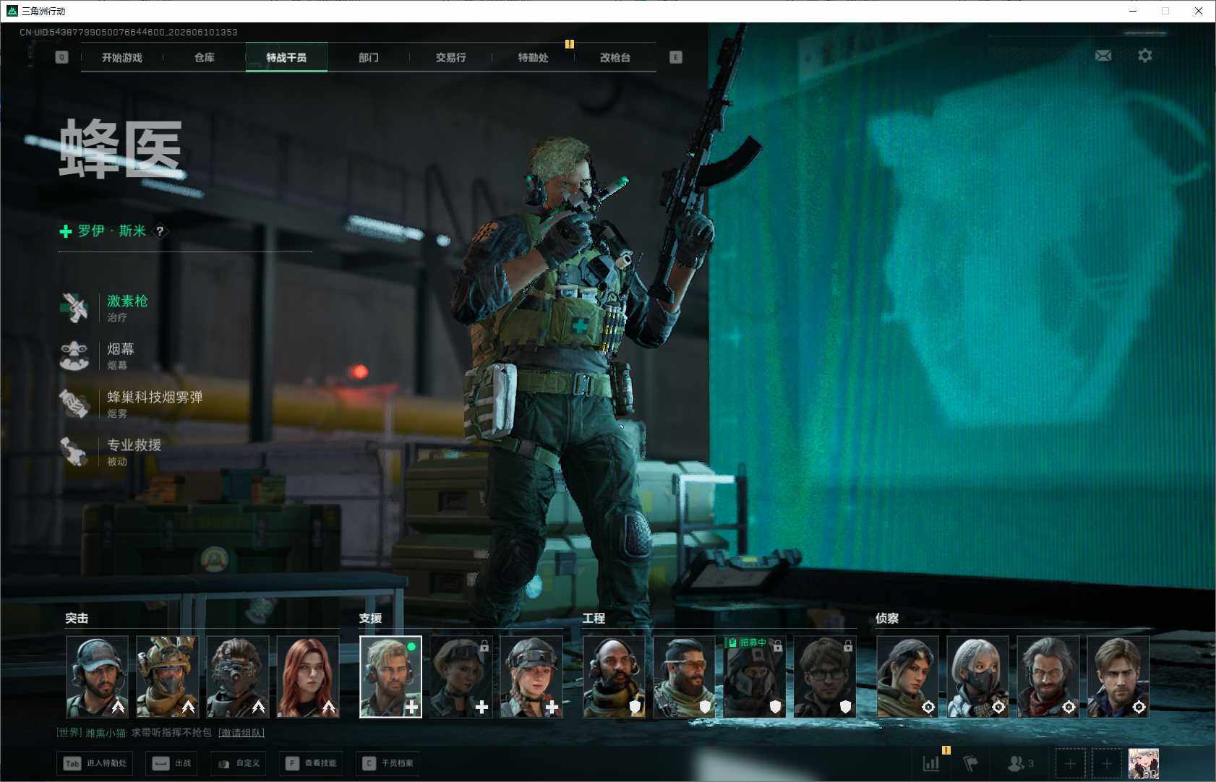The height and width of the screenshot is (782, 1216).
Task: Click the 罗伊·斯米 operator name
Action: click(x=112, y=231)
